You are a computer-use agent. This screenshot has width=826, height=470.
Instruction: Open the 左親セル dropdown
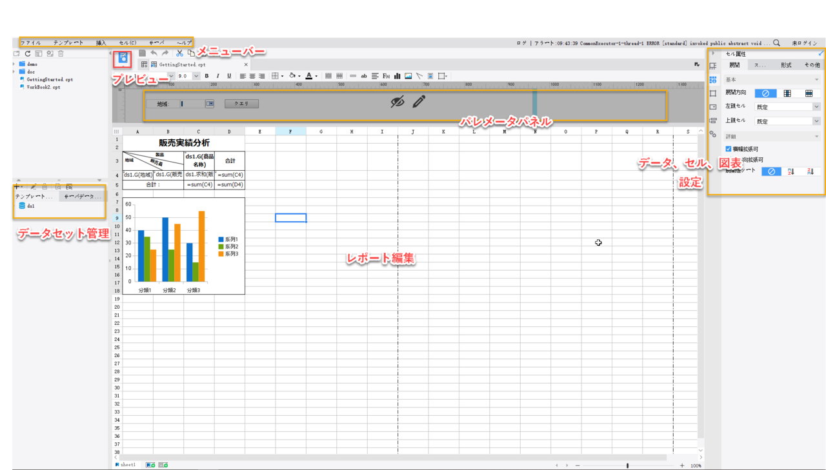(x=816, y=106)
